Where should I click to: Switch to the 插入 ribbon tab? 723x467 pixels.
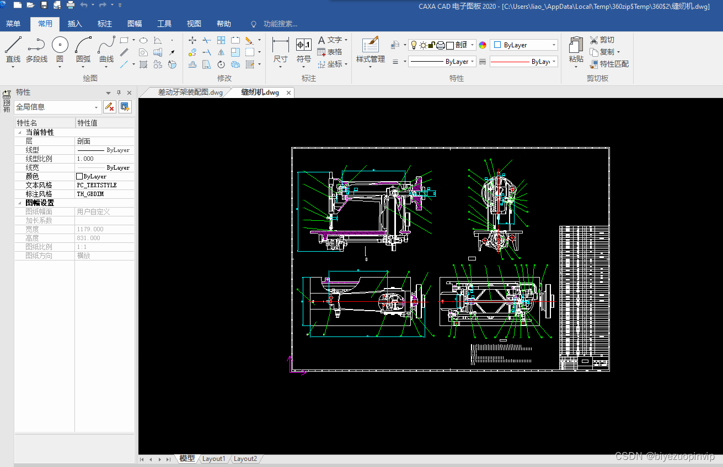75,24
